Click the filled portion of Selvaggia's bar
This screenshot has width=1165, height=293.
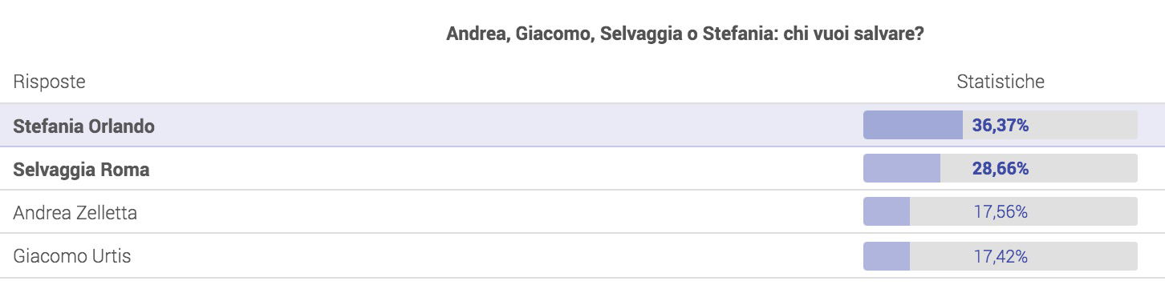pos(902,168)
